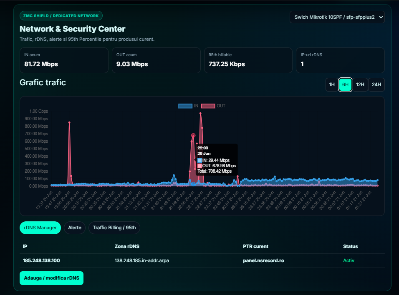This screenshot has height=295, width=399.
Task: Click the Status column header
Action: pyautogui.click(x=351, y=246)
